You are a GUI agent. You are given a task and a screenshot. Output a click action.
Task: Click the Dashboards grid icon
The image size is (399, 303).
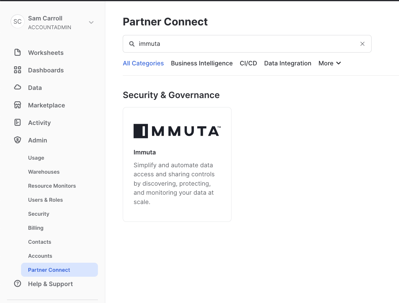click(x=18, y=70)
